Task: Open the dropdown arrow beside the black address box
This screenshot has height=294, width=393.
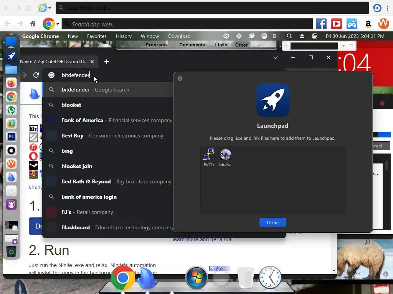Action: click(x=343, y=46)
